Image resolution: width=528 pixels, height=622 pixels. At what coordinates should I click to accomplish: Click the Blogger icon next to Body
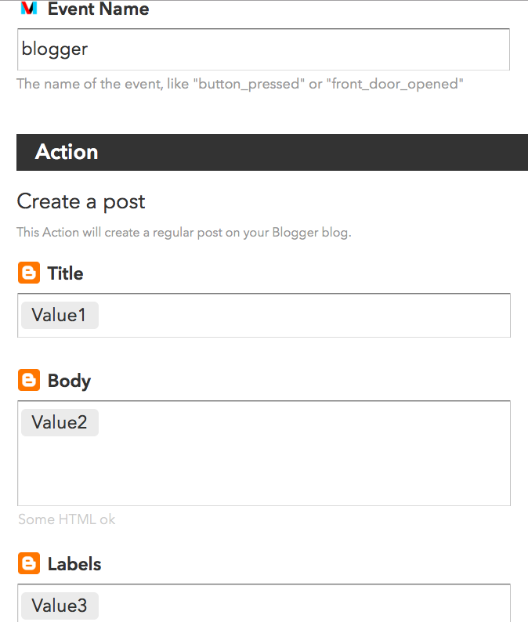29,380
